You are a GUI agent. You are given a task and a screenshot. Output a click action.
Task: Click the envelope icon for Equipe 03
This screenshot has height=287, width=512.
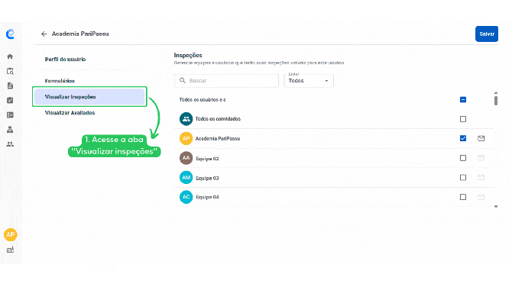click(x=481, y=177)
